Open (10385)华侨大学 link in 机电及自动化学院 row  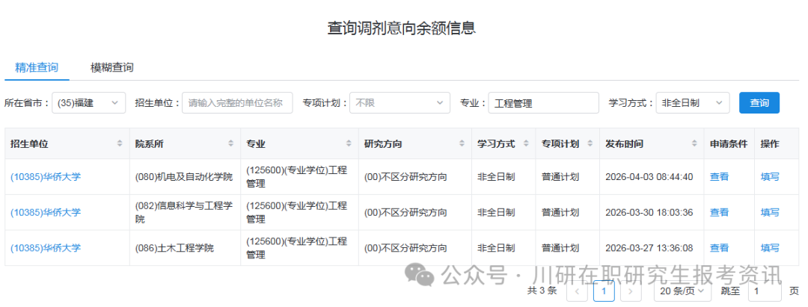(46, 177)
